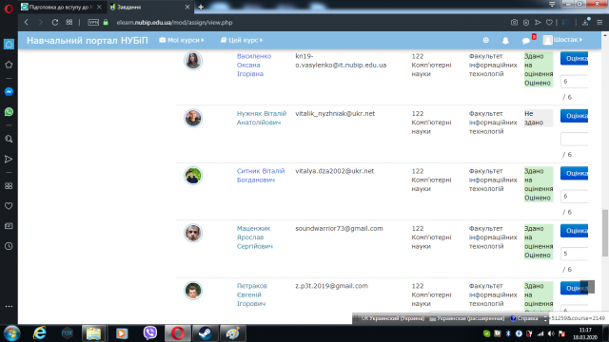The height and width of the screenshot is (342, 609).
Task: Open sidebar My Flow send icon
Action: coord(9,159)
